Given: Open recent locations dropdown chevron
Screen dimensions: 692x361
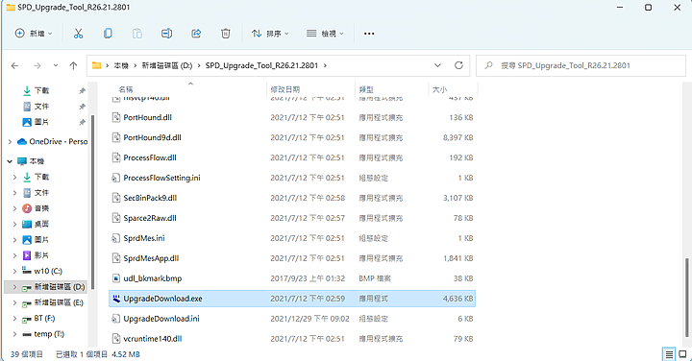Looking at the screenshot, I should 56,65.
